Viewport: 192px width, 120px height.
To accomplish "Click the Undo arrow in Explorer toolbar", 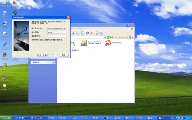I will pyautogui.click(x=87, y=33).
